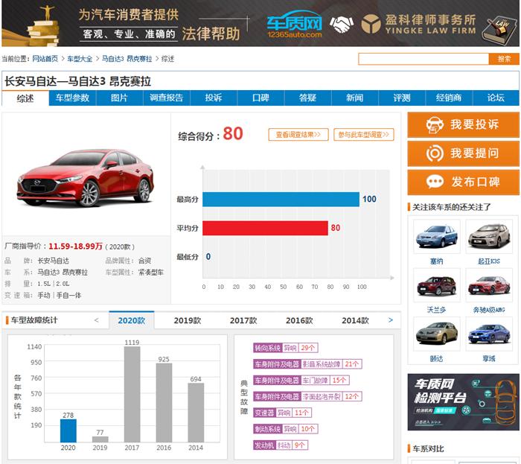The image size is (521, 464).
Task: Open the 塞纳 car thumbnail
Action: point(437,236)
